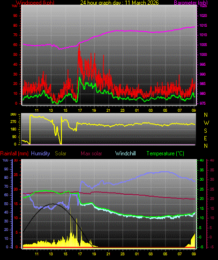218x260 pixels.
Task: Click the 180 value on wind direction axis
Action: tap(13, 129)
